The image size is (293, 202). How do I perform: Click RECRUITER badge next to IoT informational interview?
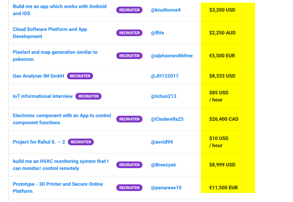tap(88, 96)
